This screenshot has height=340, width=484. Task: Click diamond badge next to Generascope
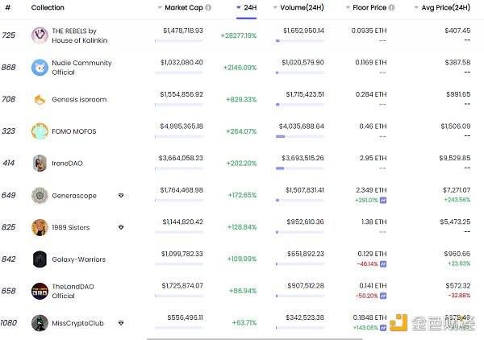point(121,195)
